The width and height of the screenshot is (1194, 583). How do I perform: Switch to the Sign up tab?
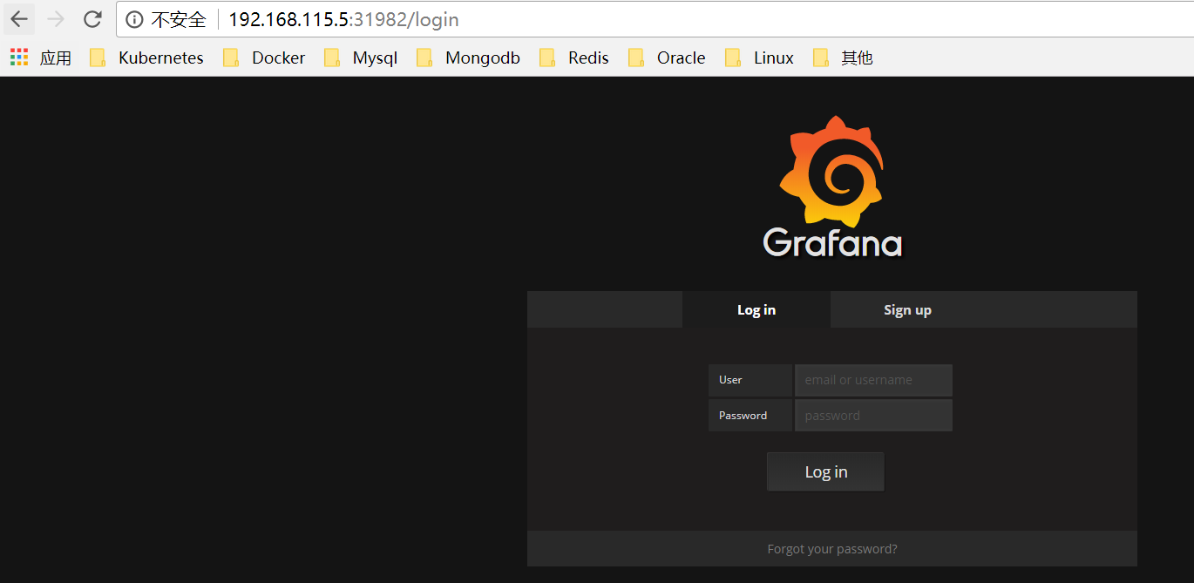point(907,309)
